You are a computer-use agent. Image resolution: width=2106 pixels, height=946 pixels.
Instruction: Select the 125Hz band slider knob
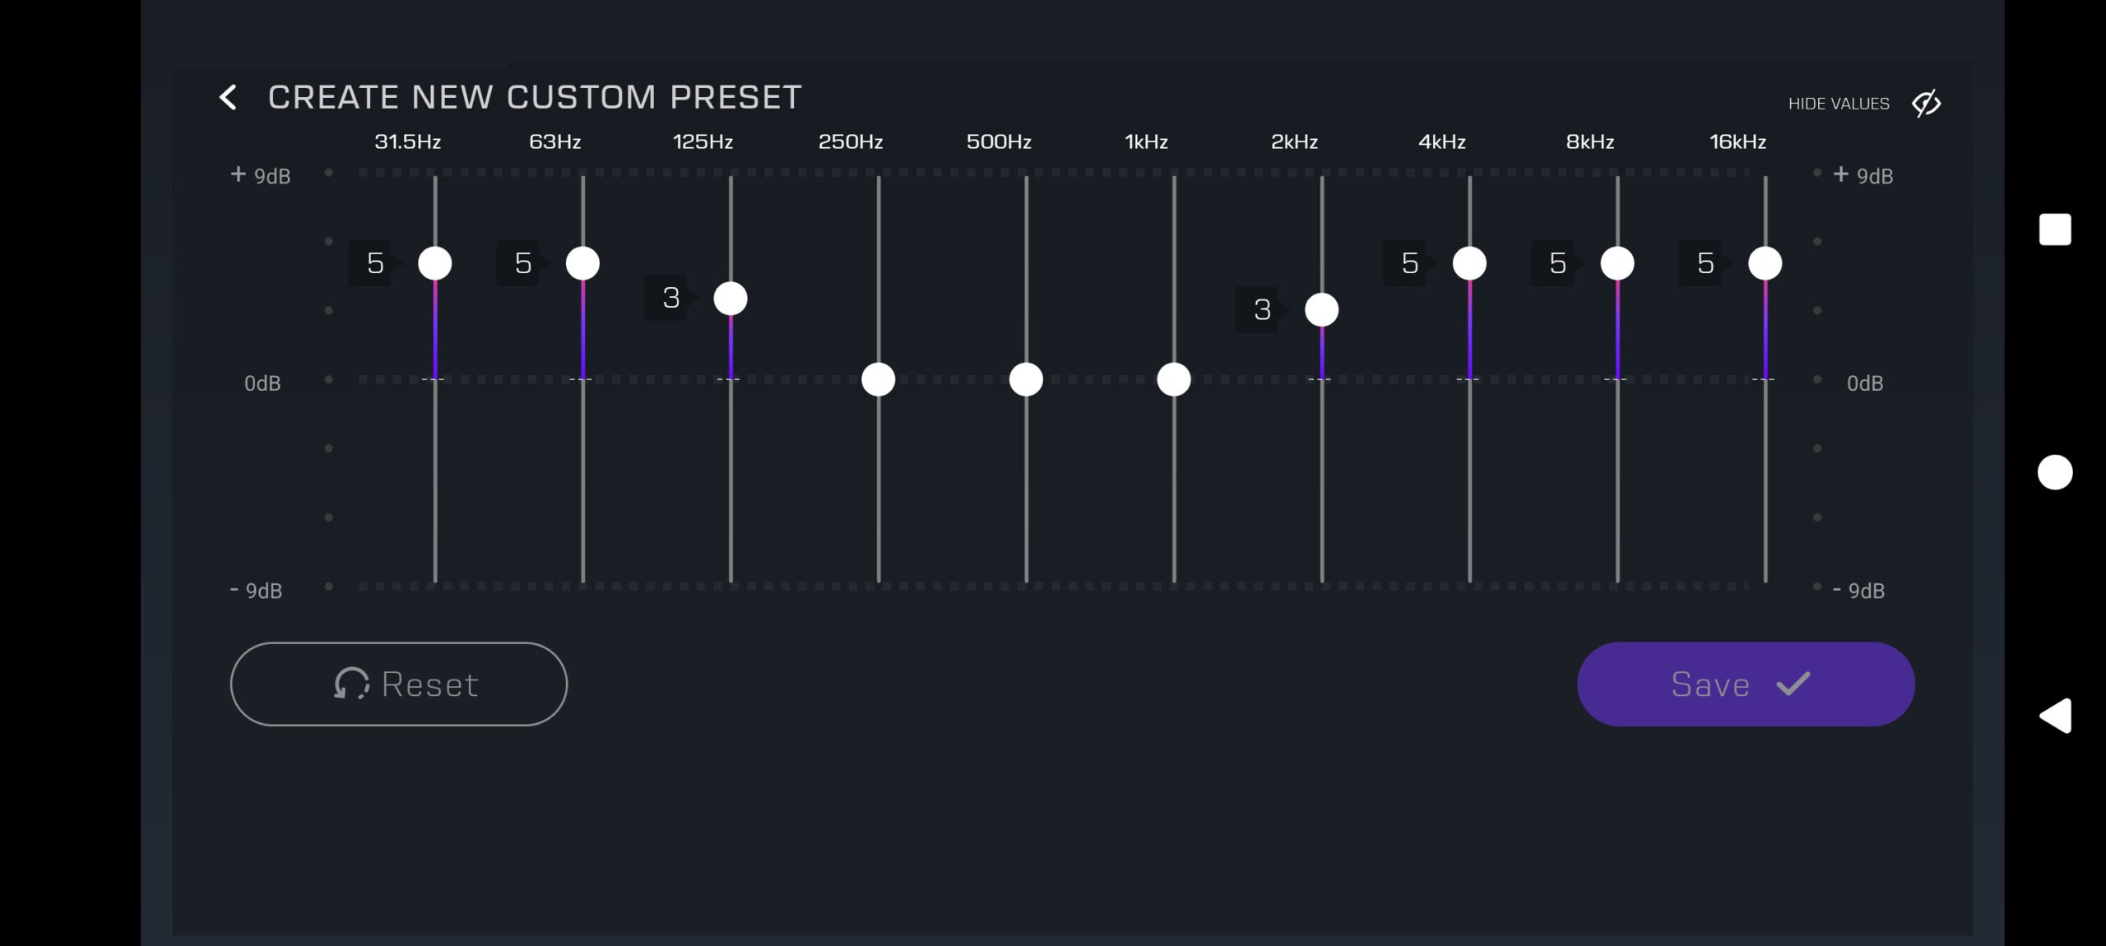click(731, 299)
